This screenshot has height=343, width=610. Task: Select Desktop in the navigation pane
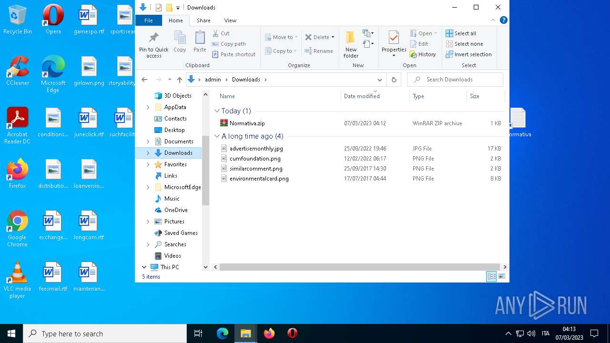(174, 130)
